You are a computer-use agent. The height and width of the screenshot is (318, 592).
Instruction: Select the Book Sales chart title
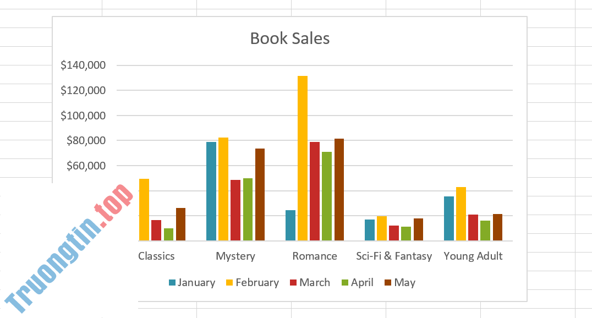pyautogui.click(x=290, y=38)
